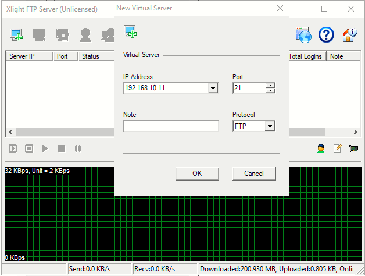Click the left scroll arrow of list
The height and width of the screenshot is (276, 365).
[x=10, y=132]
